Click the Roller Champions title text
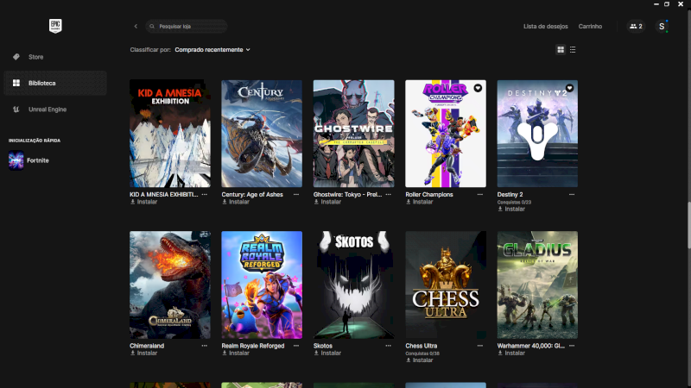Screen dimensions: 691x388 (429, 195)
